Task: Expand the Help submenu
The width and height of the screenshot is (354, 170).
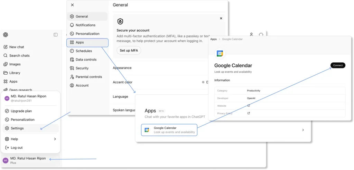Action: click(x=30, y=139)
